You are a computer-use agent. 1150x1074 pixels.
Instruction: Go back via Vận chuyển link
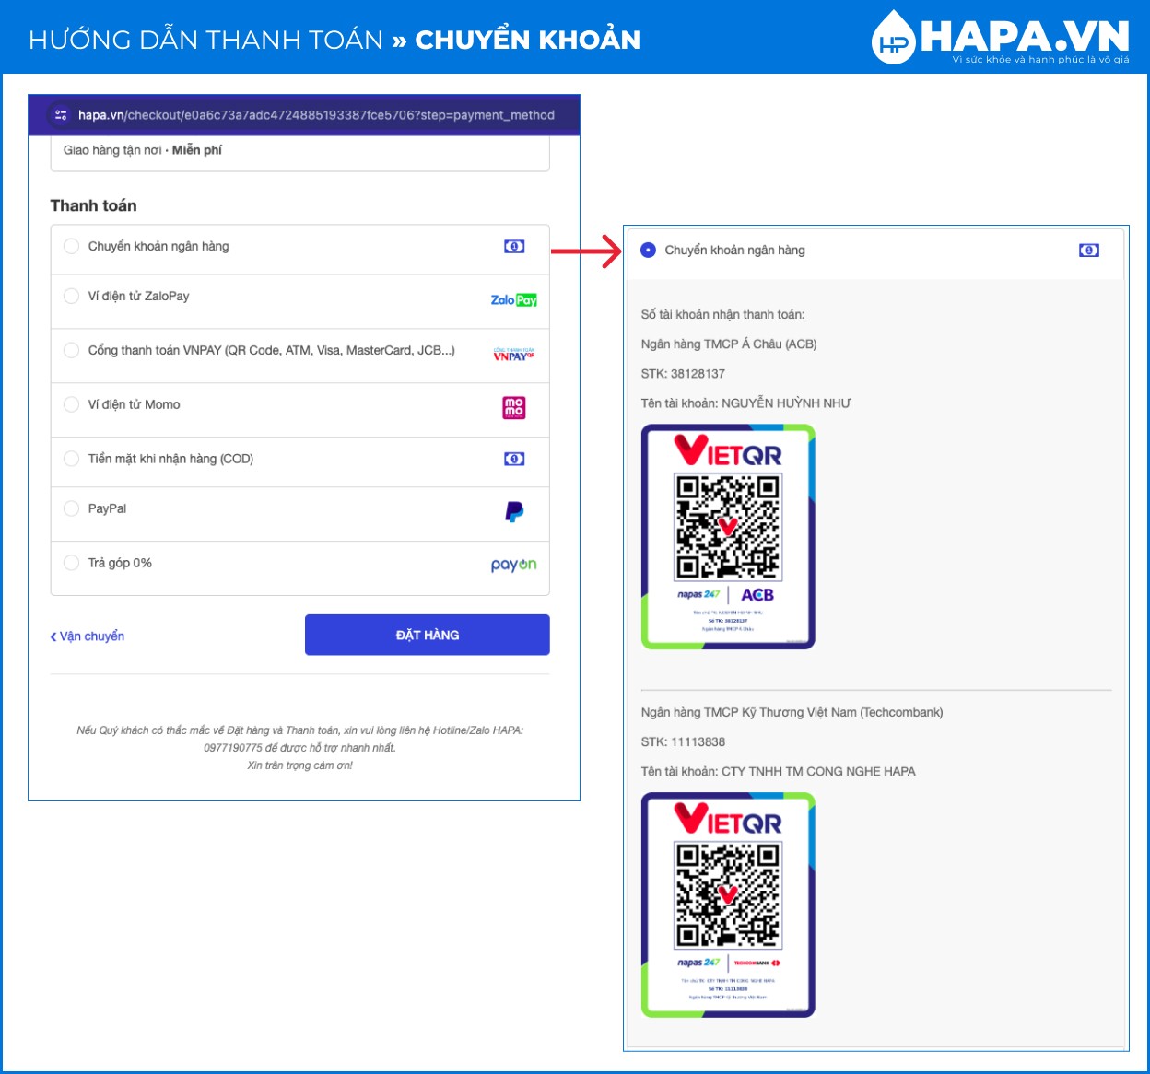pyautogui.click(x=88, y=636)
